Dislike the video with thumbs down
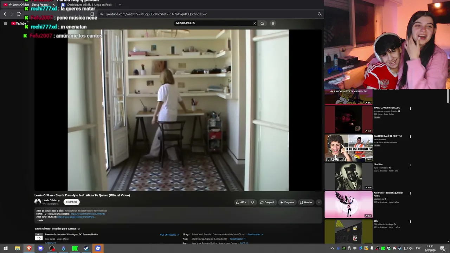Image resolution: width=450 pixels, height=253 pixels. tap(252, 202)
